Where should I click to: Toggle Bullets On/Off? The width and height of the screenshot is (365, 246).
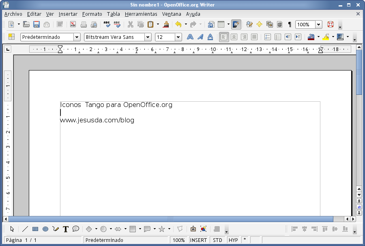pyautogui.click(x=278, y=37)
